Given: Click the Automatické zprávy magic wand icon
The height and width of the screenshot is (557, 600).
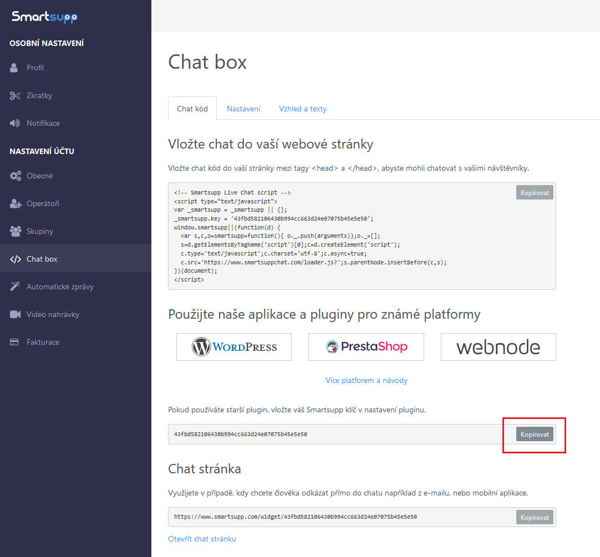Looking at the screenshot, I should point(15,287).
